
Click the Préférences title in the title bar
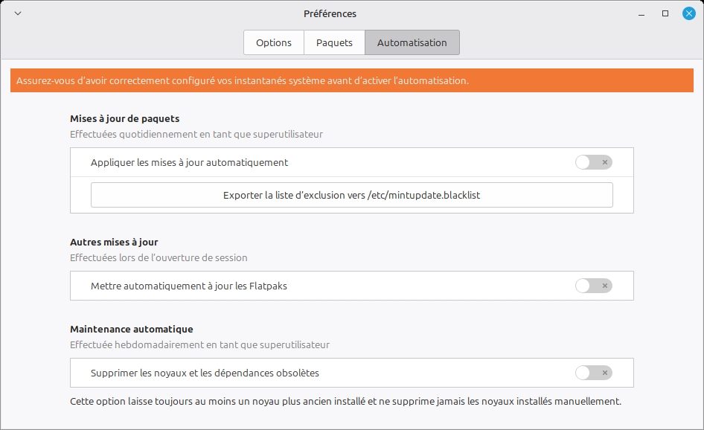tap(330, 13)
